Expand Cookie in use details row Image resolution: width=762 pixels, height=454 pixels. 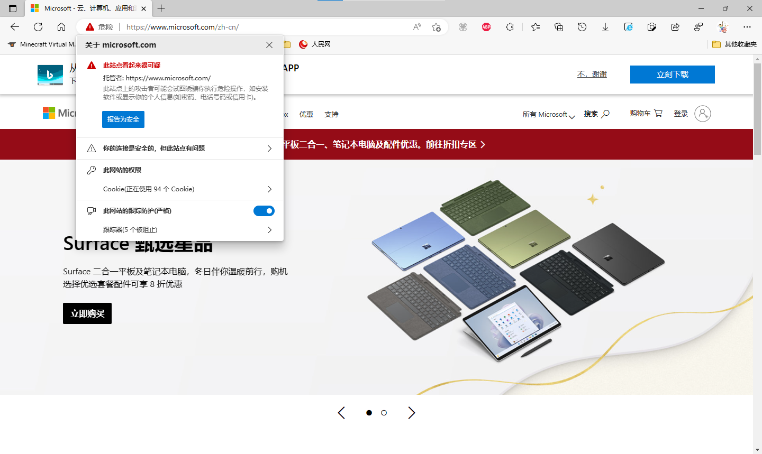point(180,189)
